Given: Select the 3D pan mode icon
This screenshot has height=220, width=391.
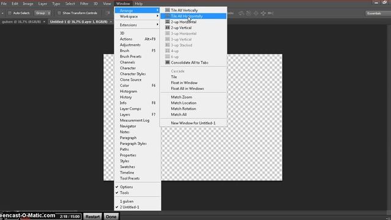Looking at the screenshot, I should tap(256, 13).
